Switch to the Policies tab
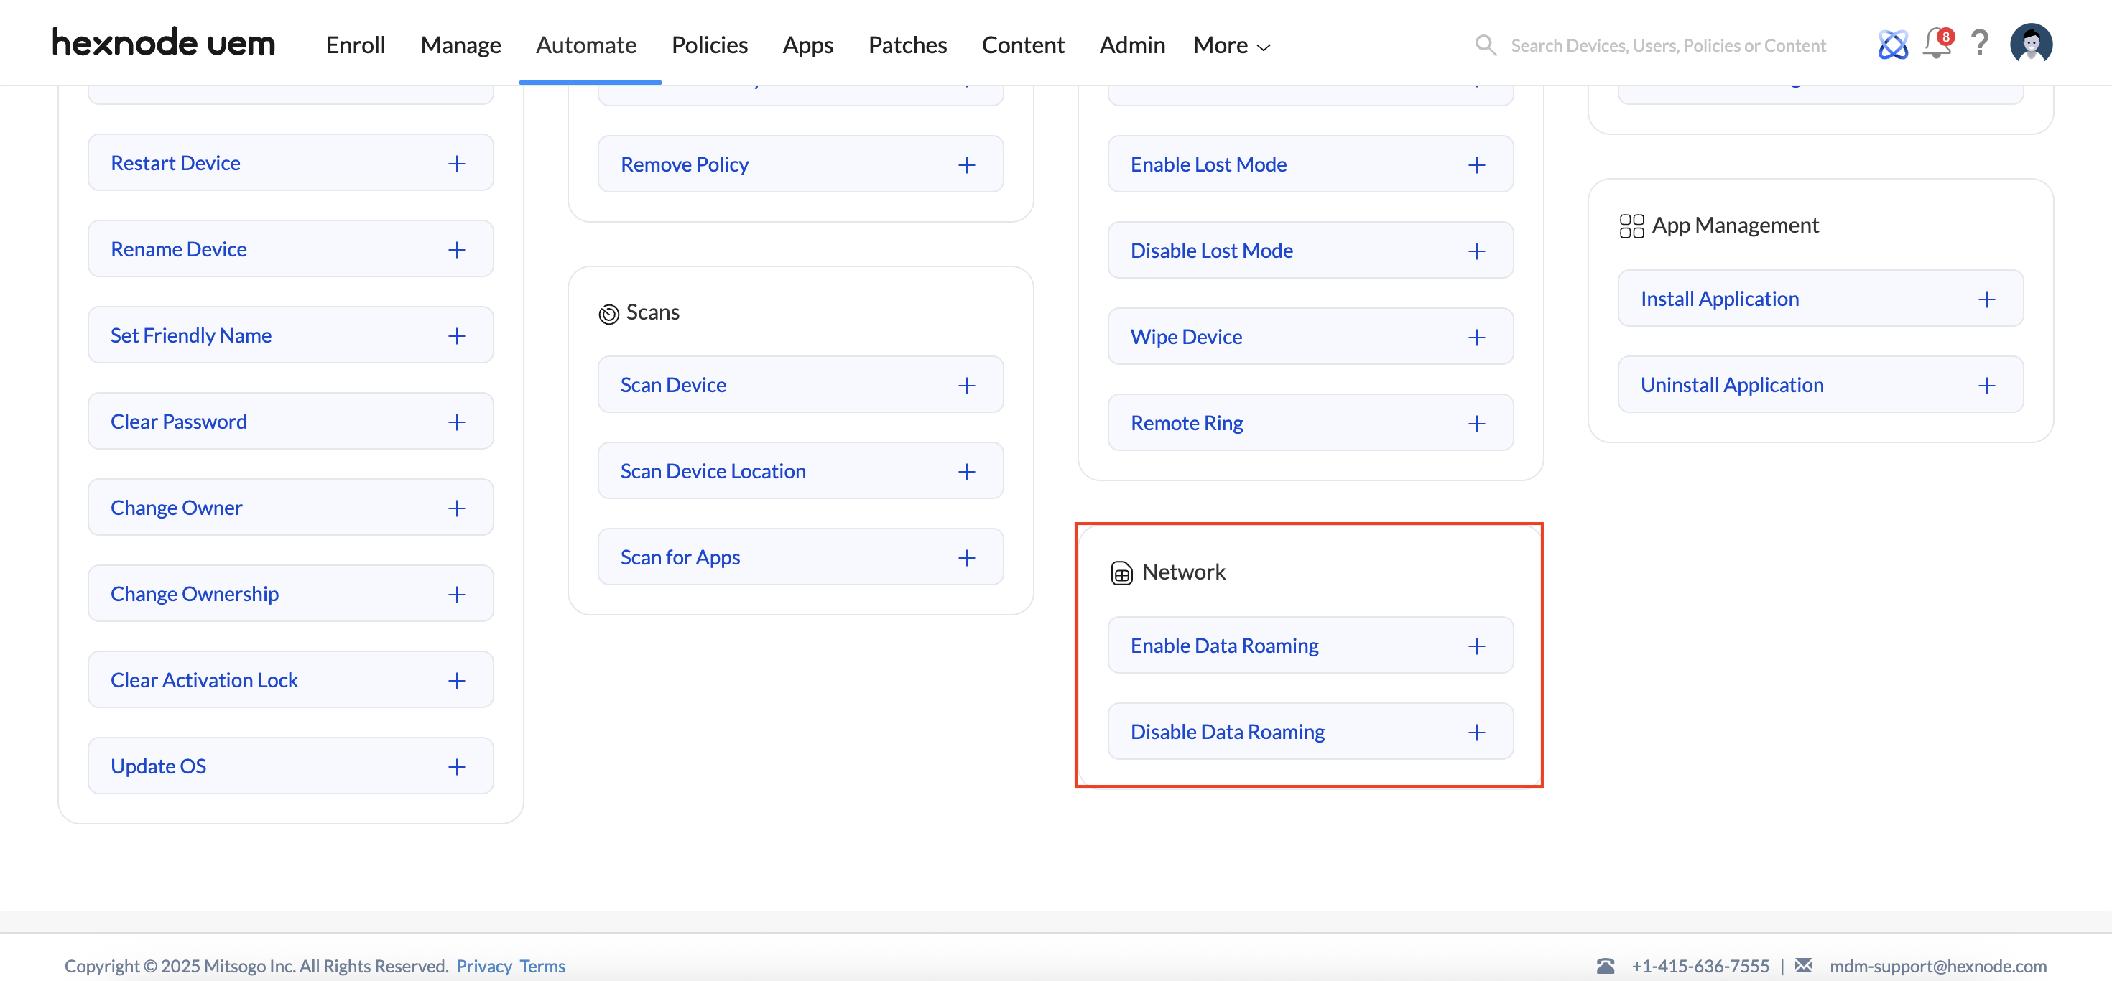Image resolution: width=2112 pixels, height=981 pixels. (x=709, y=45)
